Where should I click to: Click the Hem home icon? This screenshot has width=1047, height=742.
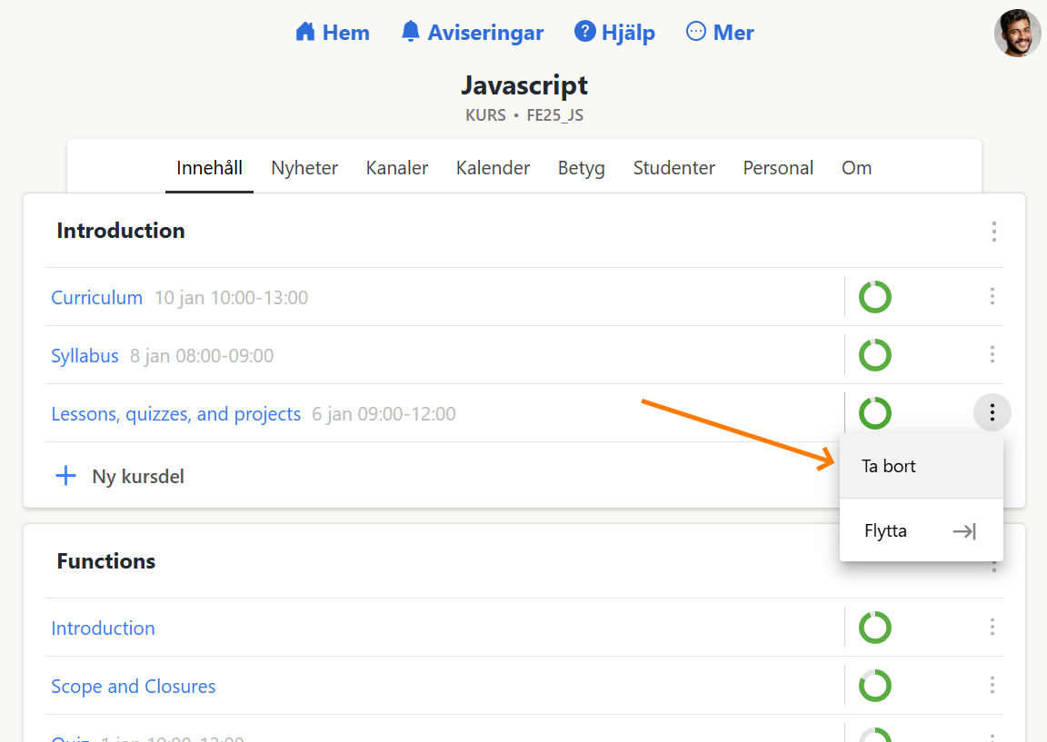click(305, 33)
